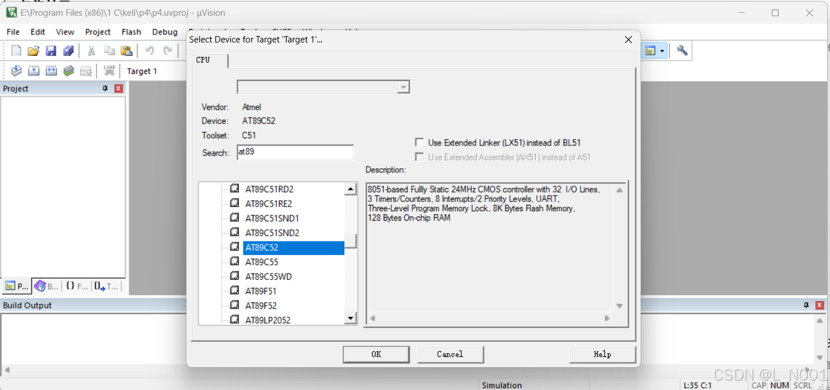
Task: Close the Project panel with red X
Action: click(x=119, y=88)
